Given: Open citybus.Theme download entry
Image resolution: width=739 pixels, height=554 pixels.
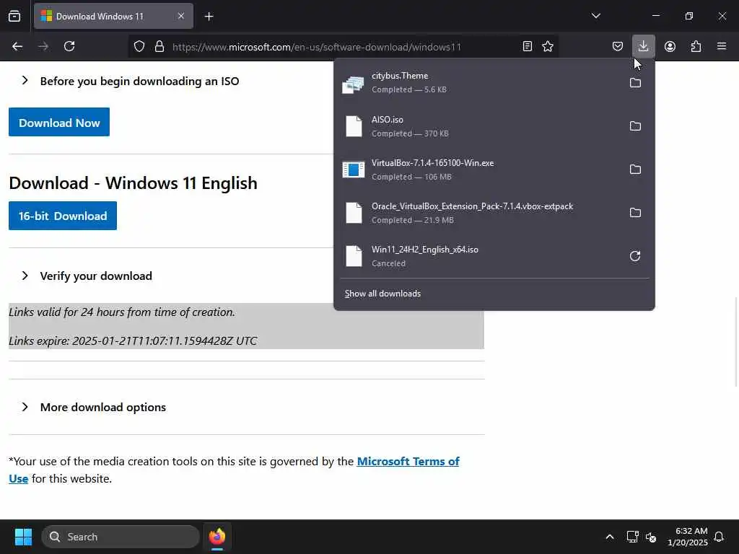Looking at the screenshot, I should [x=481, y=82].
